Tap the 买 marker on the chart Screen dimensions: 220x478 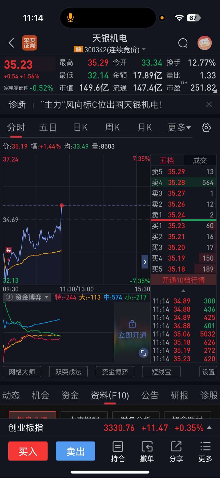tap(9, 250)
